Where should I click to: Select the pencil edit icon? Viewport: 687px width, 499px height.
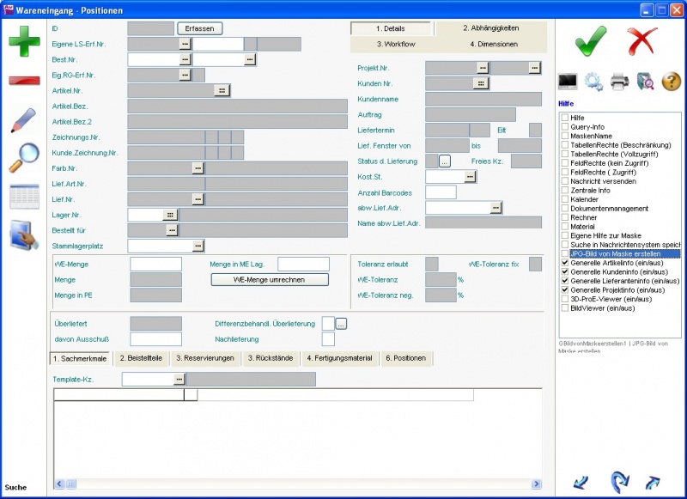pos(23,120)
